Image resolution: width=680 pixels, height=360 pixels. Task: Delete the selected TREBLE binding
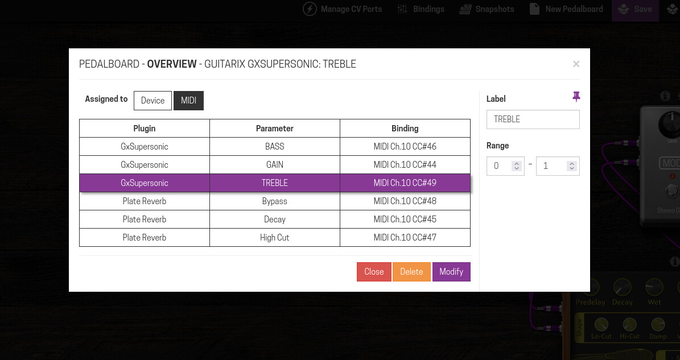point(411,272)
